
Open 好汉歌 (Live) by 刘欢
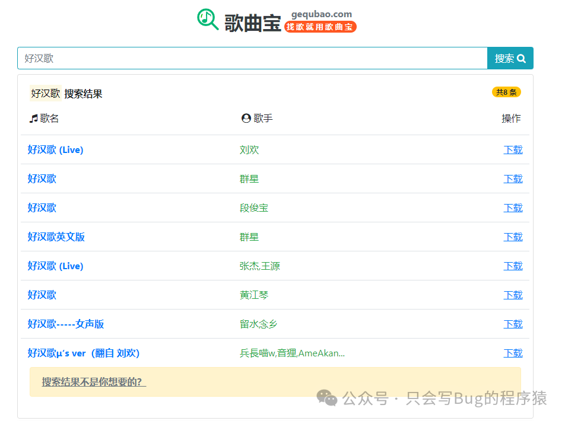coord(56,149)
